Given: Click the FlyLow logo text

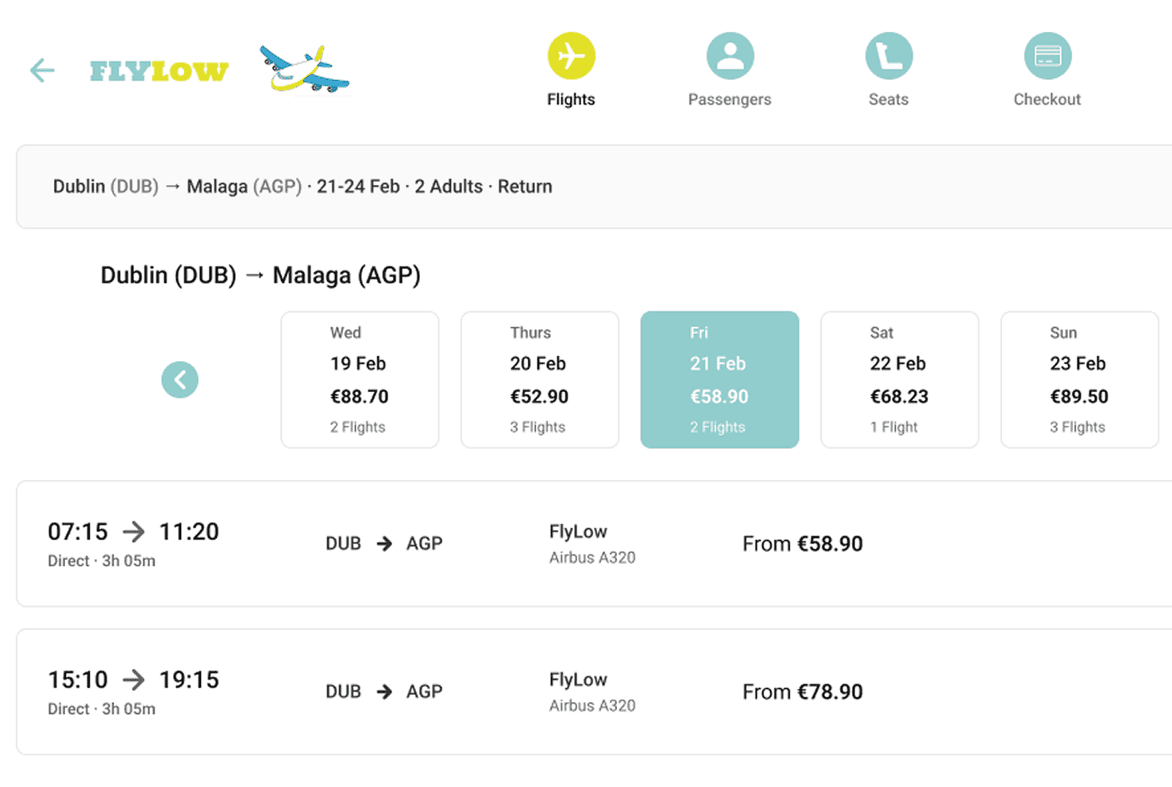Looking at the screenshot, I should pos(159,71).
